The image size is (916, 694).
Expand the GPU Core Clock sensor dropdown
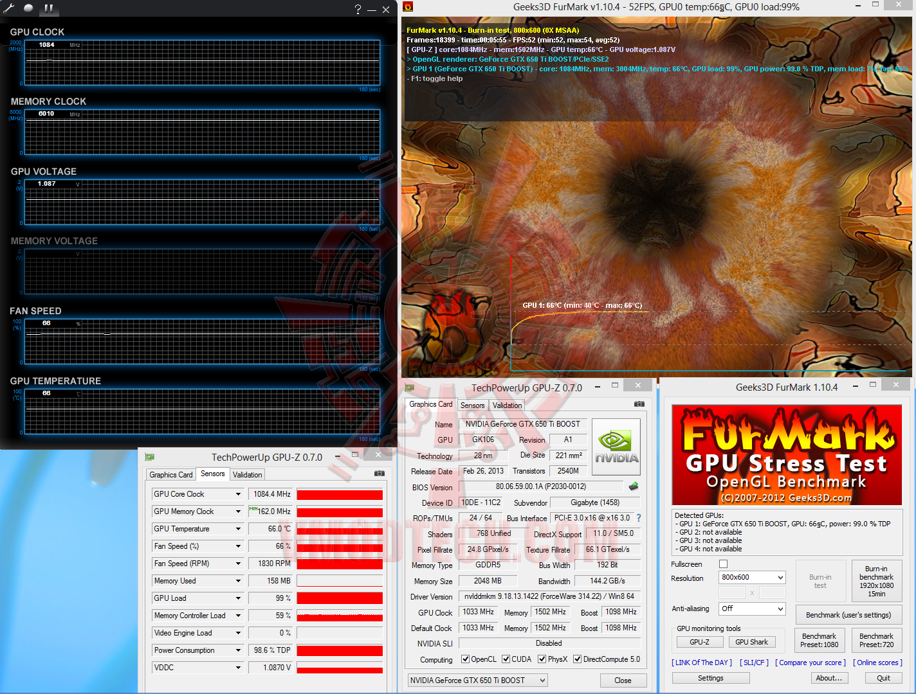pos(238,494)
